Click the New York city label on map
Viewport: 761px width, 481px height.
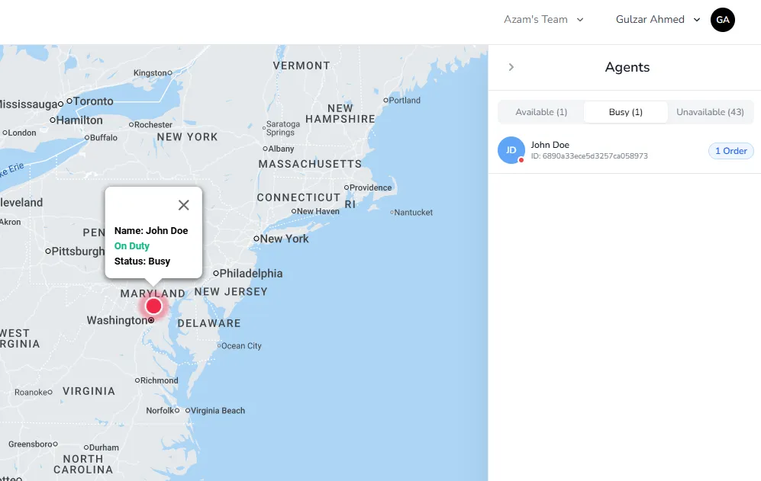click(x=284, y=239)
